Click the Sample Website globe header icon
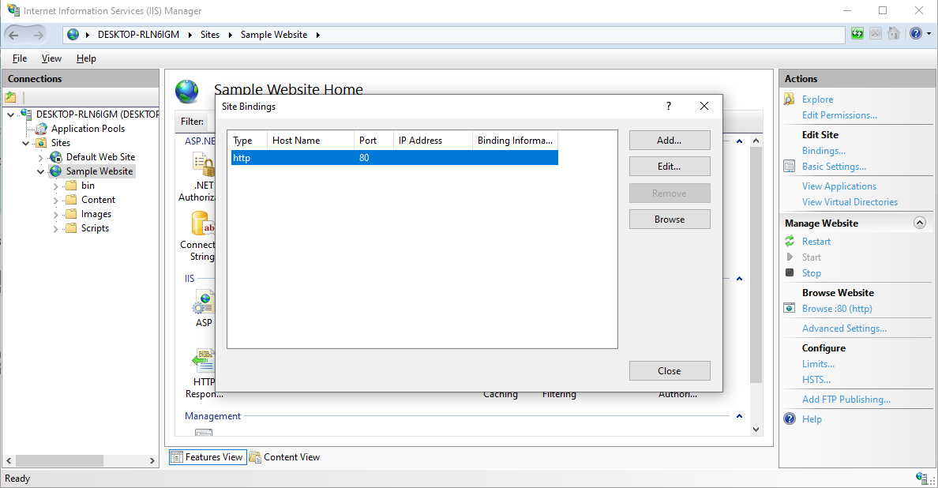 (187, 92)
